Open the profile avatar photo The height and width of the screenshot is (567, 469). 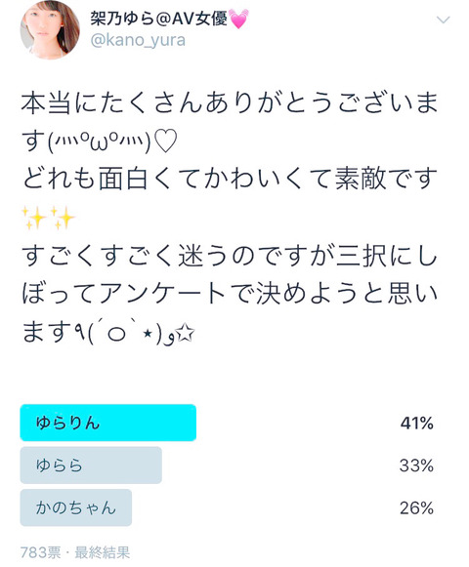pos(50,29)
